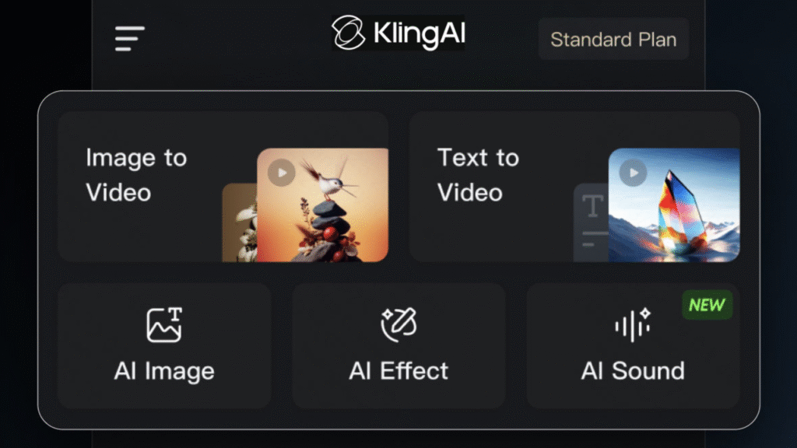Click the AI Image label text
Screen dimensions: 797x448
164,371
